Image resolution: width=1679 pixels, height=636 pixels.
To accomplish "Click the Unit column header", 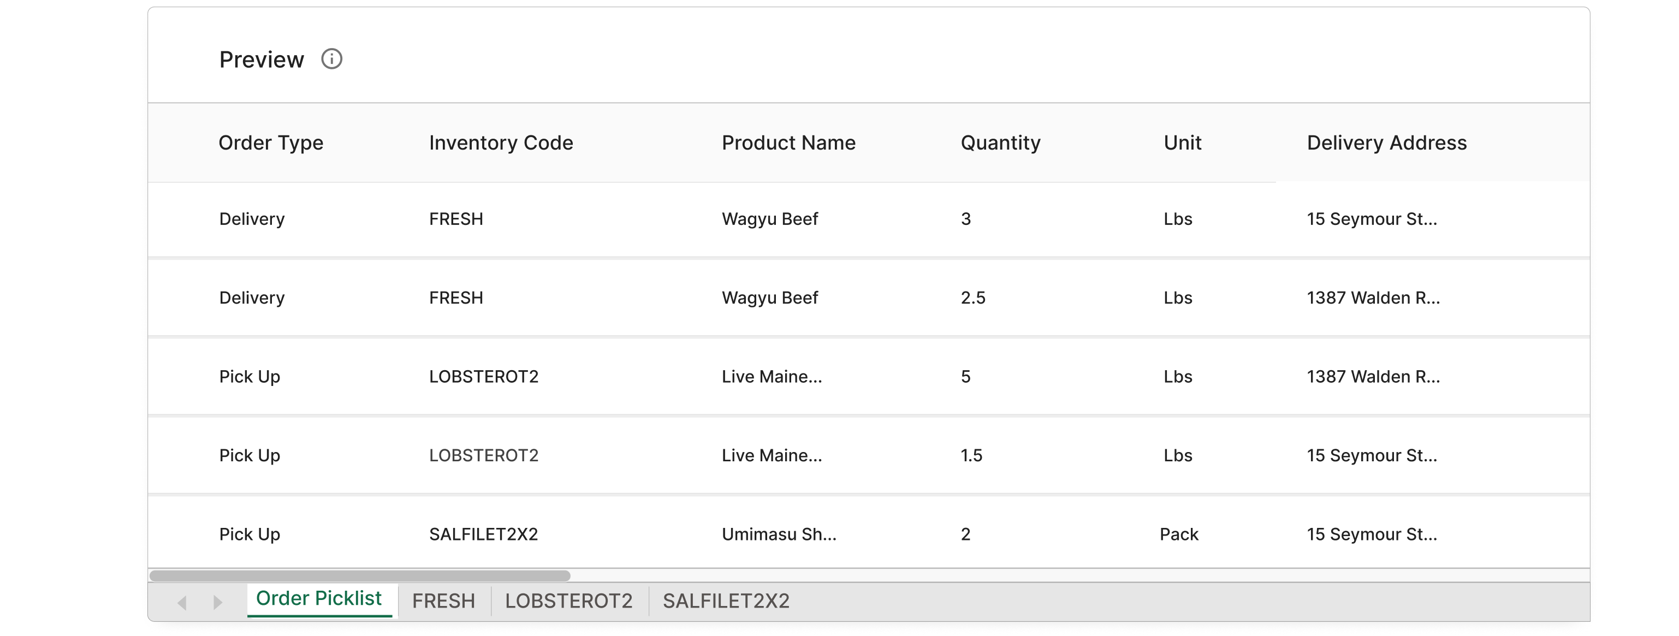I will pos(1183,142).
